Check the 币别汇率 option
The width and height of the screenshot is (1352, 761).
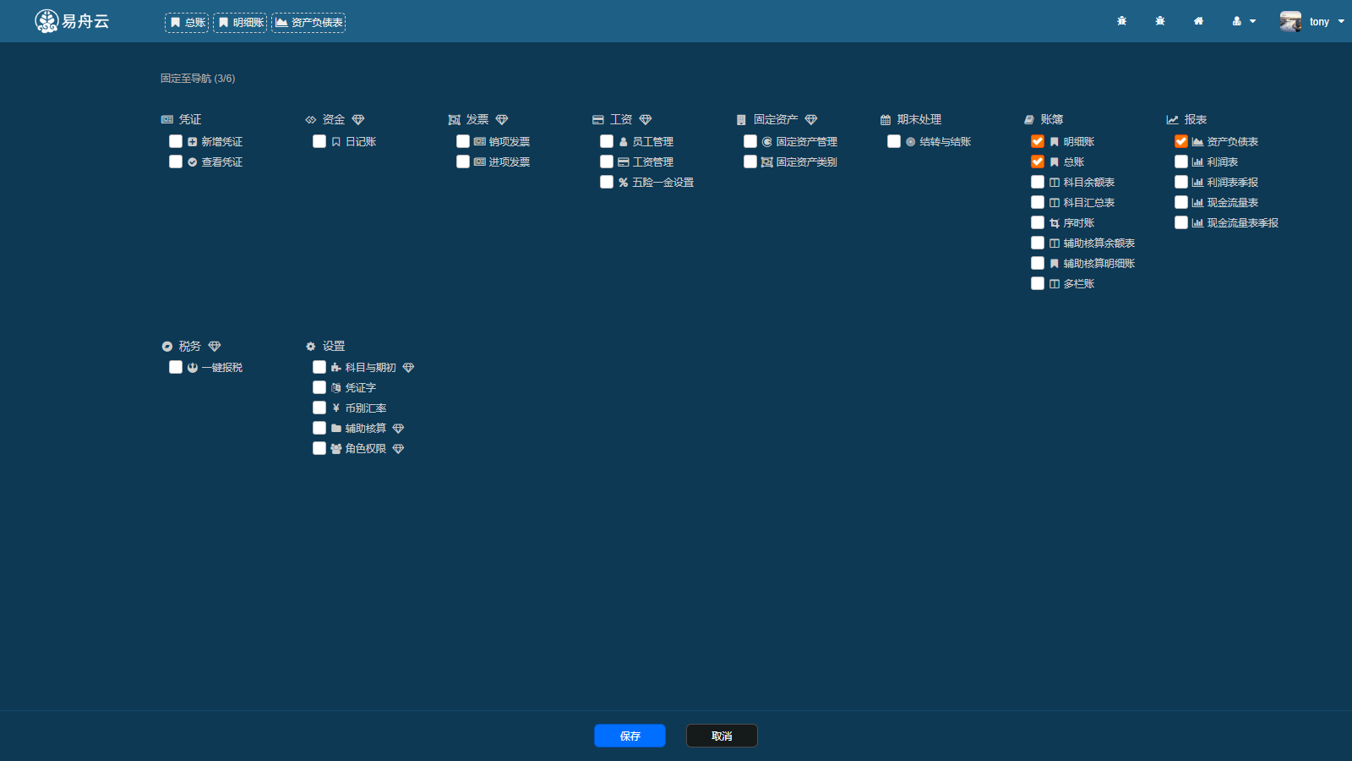[x=319, y=408]
